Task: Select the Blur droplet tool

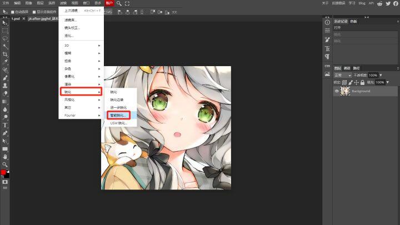Action: tap(5, 109)
